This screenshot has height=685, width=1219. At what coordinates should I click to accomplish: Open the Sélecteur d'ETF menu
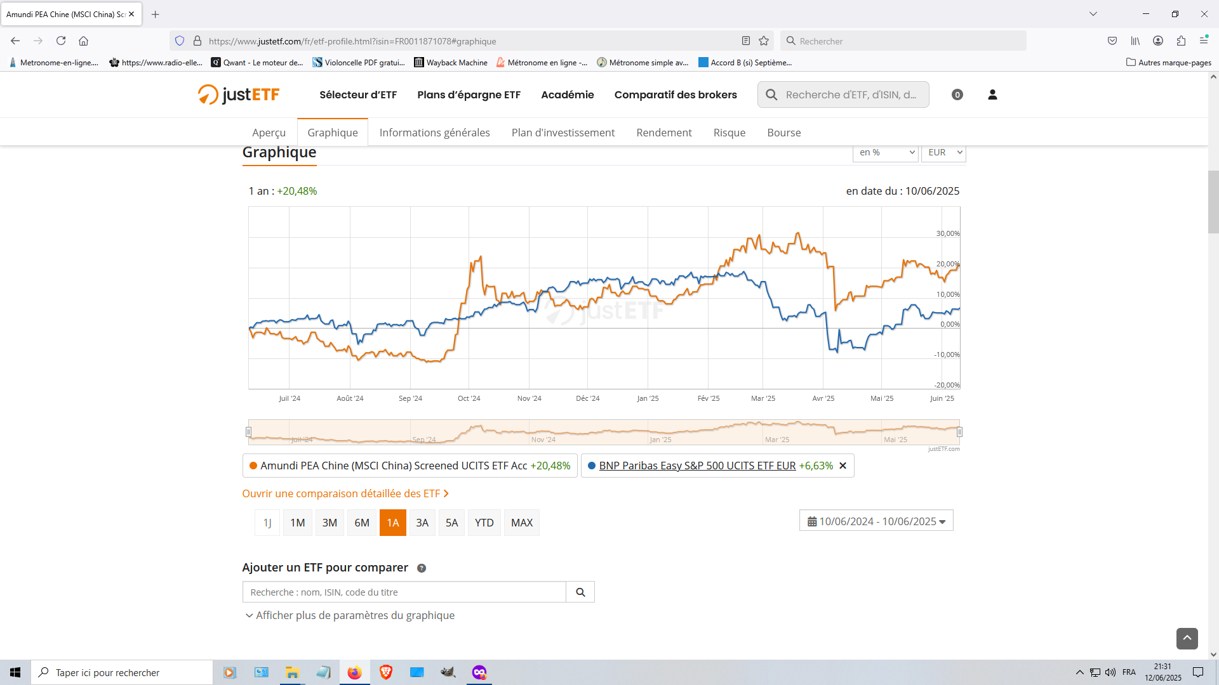coord(358,95)
